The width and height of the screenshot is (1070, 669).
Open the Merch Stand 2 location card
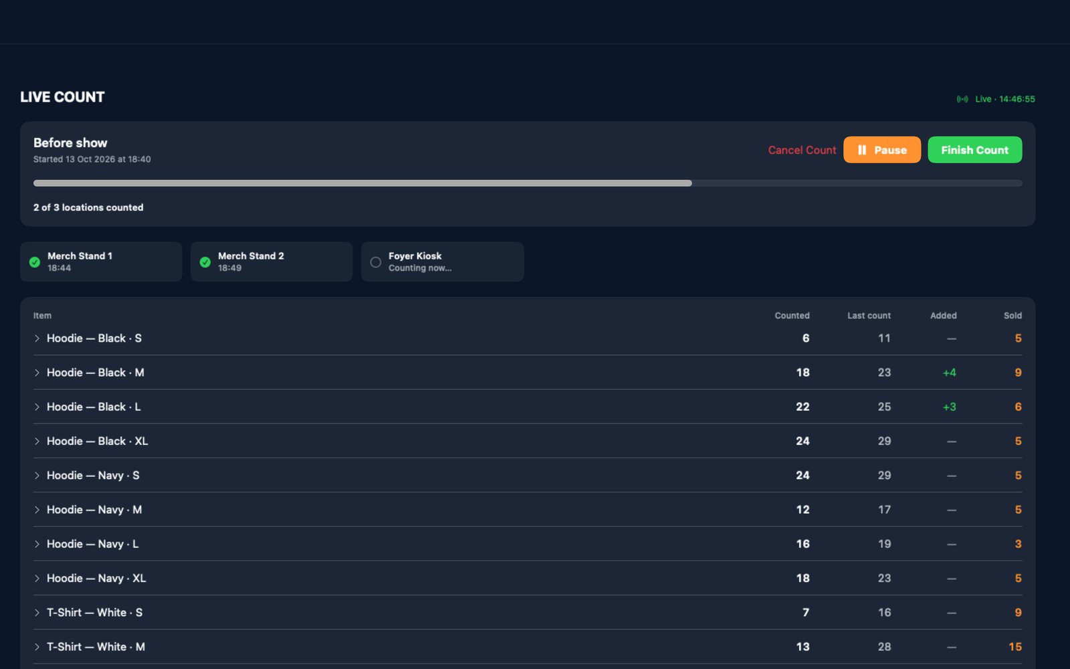(272, 262)
